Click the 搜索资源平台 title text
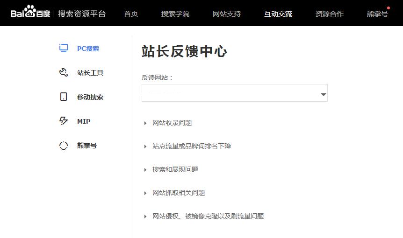Screen dimensions: 403x238 [x=82, y=14]
